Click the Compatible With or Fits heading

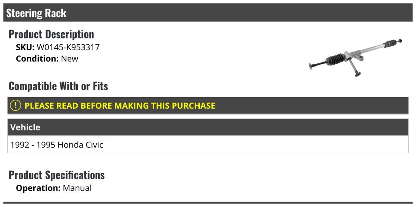tap(58, 86)
